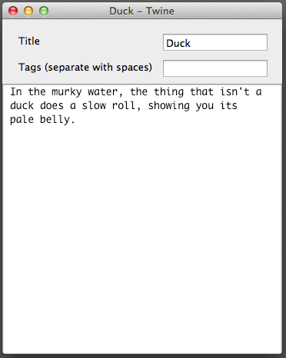Focus the empty Tags input field
286x358 pixels.
(215, 68)
